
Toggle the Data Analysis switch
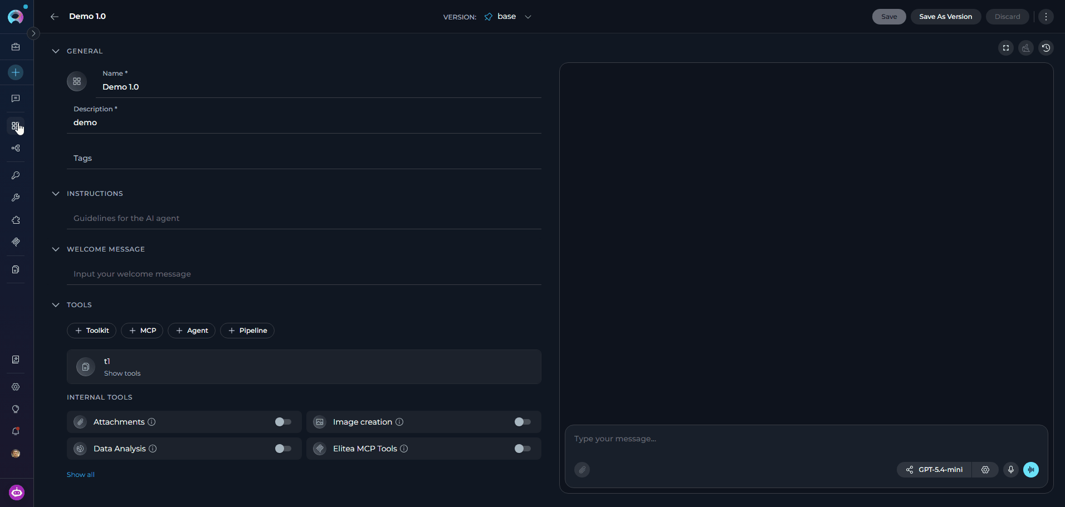(x=283, y=449)
